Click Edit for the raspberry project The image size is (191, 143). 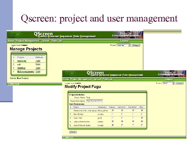pyautogui.click(x=38, y=61)
